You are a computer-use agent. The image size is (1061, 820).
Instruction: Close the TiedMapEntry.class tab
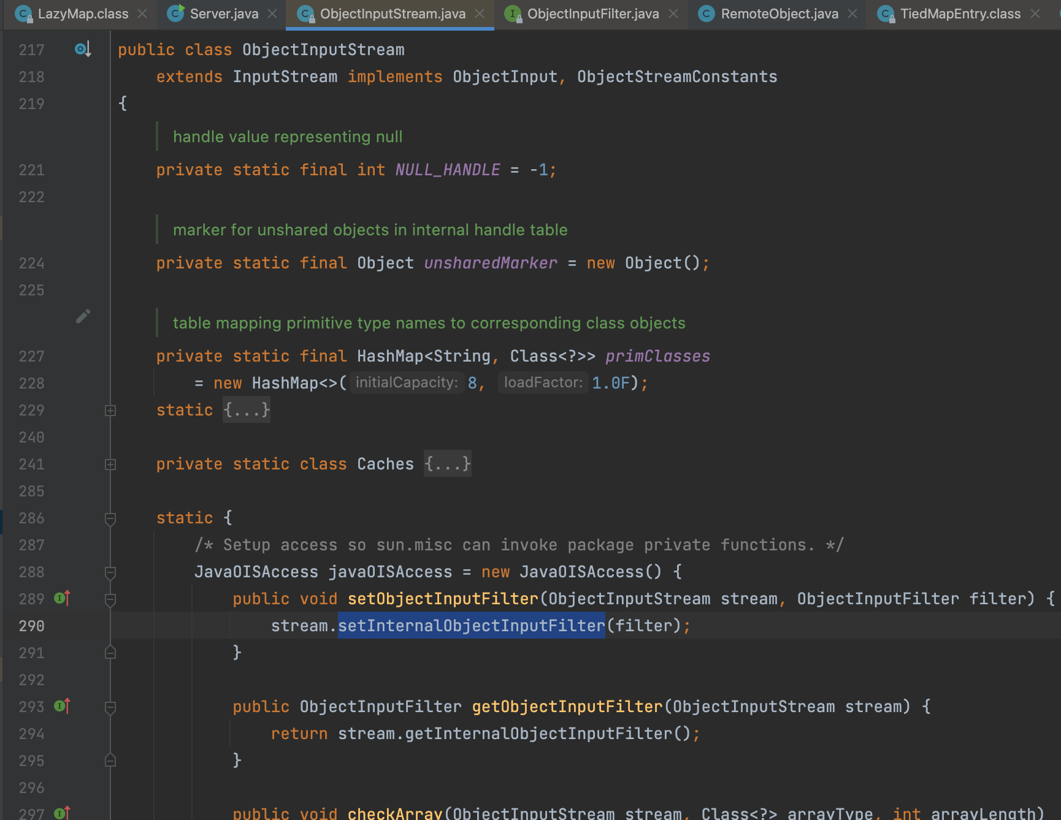pos(1035,13)
